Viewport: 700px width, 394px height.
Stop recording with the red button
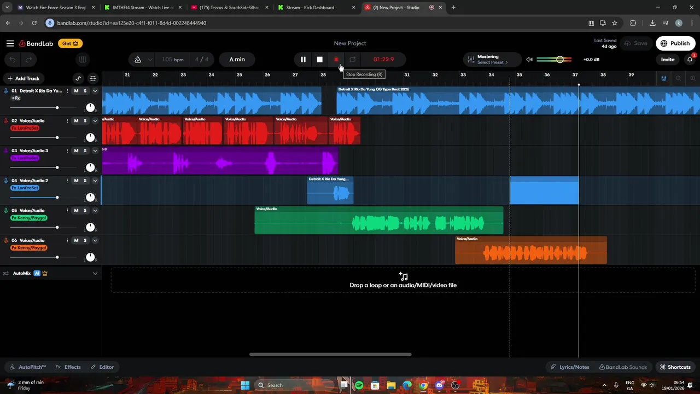point(336,59)
